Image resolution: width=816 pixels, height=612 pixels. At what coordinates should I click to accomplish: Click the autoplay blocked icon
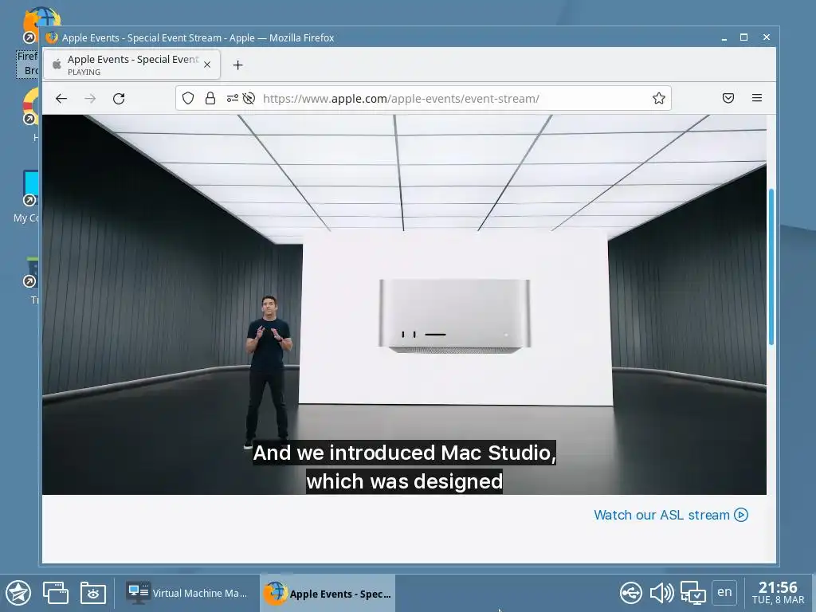[249, 98]
